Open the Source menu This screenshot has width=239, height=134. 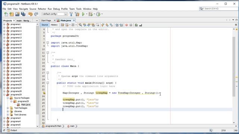pos(33,9)
